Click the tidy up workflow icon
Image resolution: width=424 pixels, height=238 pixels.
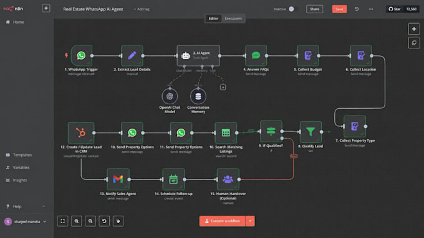[x=118, y=221]
